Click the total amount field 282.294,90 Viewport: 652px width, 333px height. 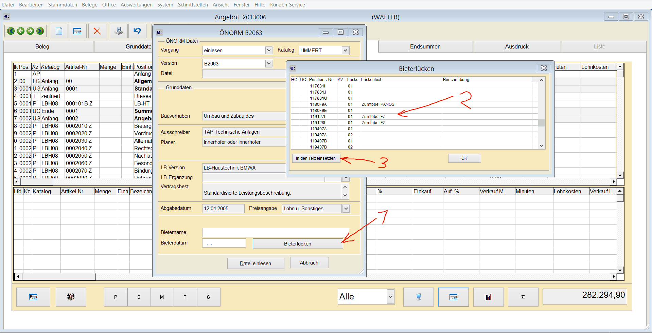(x=585, y=296)
